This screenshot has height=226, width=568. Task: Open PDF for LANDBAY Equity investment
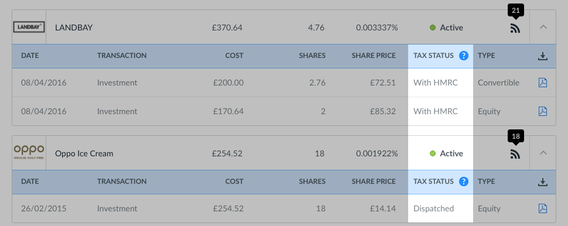tap(543, 111)
